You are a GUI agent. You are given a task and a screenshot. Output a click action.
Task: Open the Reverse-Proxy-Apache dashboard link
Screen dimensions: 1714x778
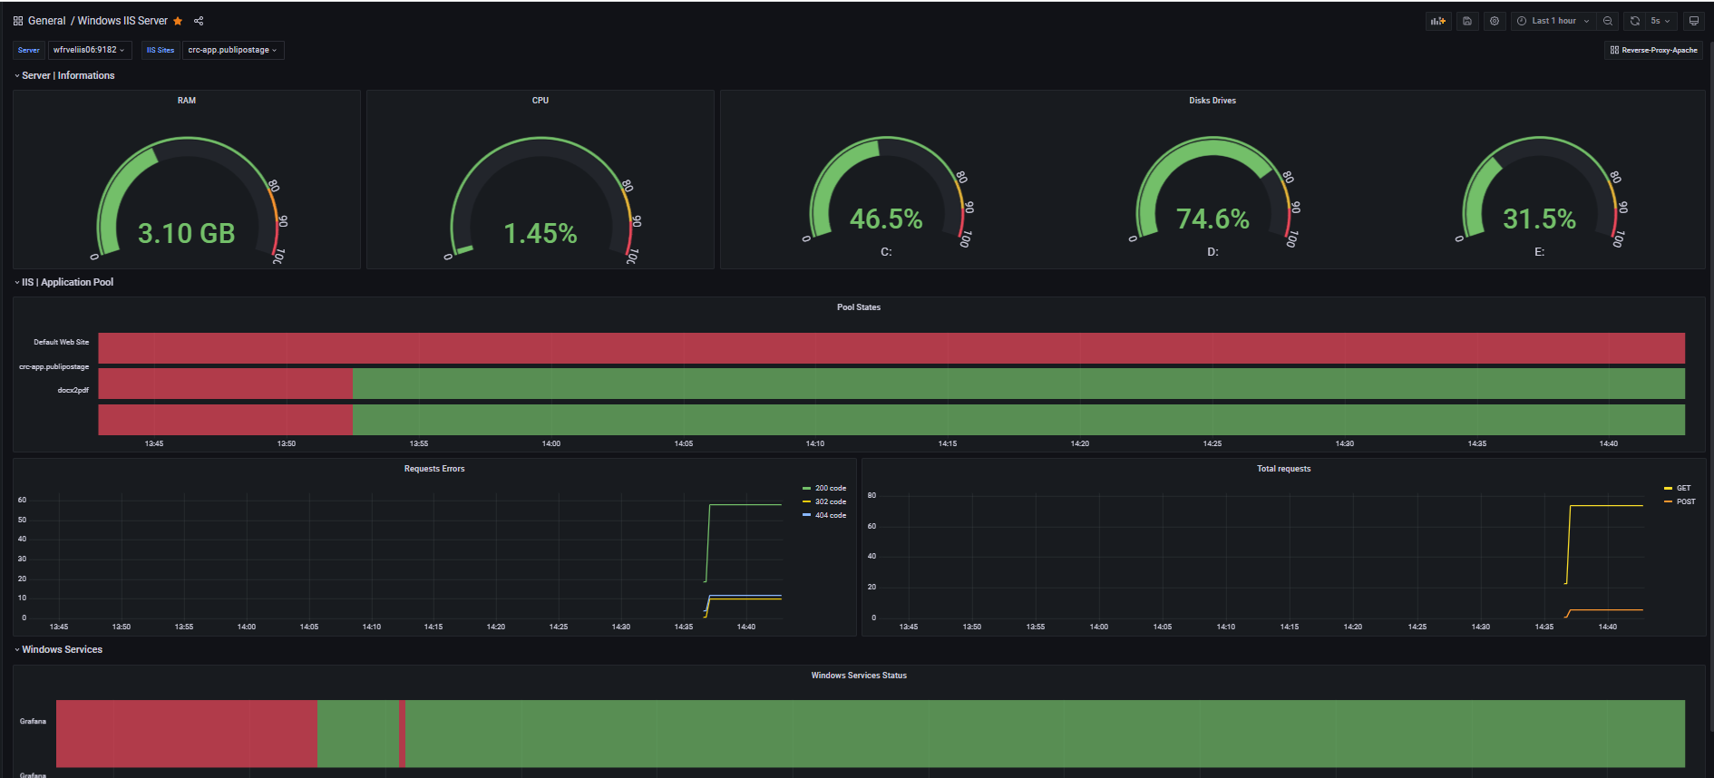pos(1654,50)
